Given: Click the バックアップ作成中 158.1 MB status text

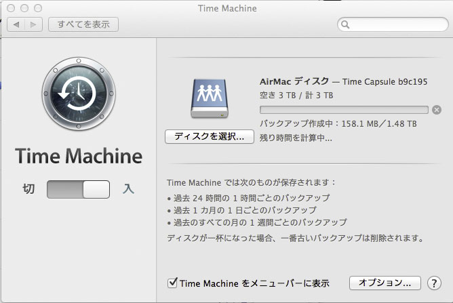Looking at the screenshot, I should point(338,123).
